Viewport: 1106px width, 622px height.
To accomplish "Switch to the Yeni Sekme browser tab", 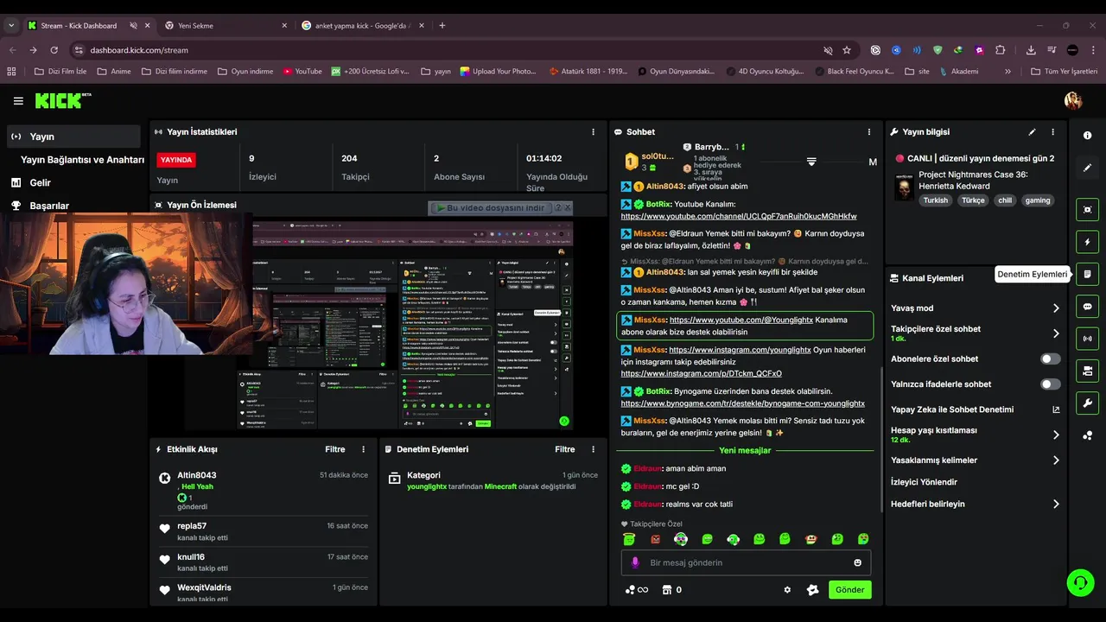I will (225, 25).
